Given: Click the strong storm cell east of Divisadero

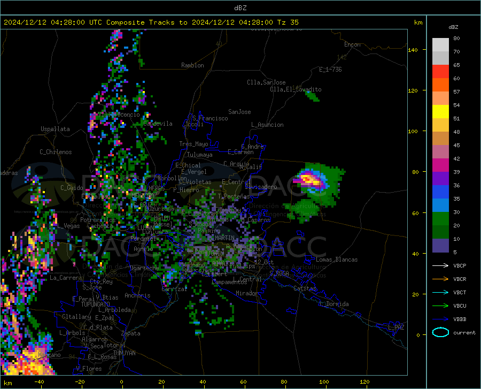Looking at the screenshot, I should coord(311,179).
